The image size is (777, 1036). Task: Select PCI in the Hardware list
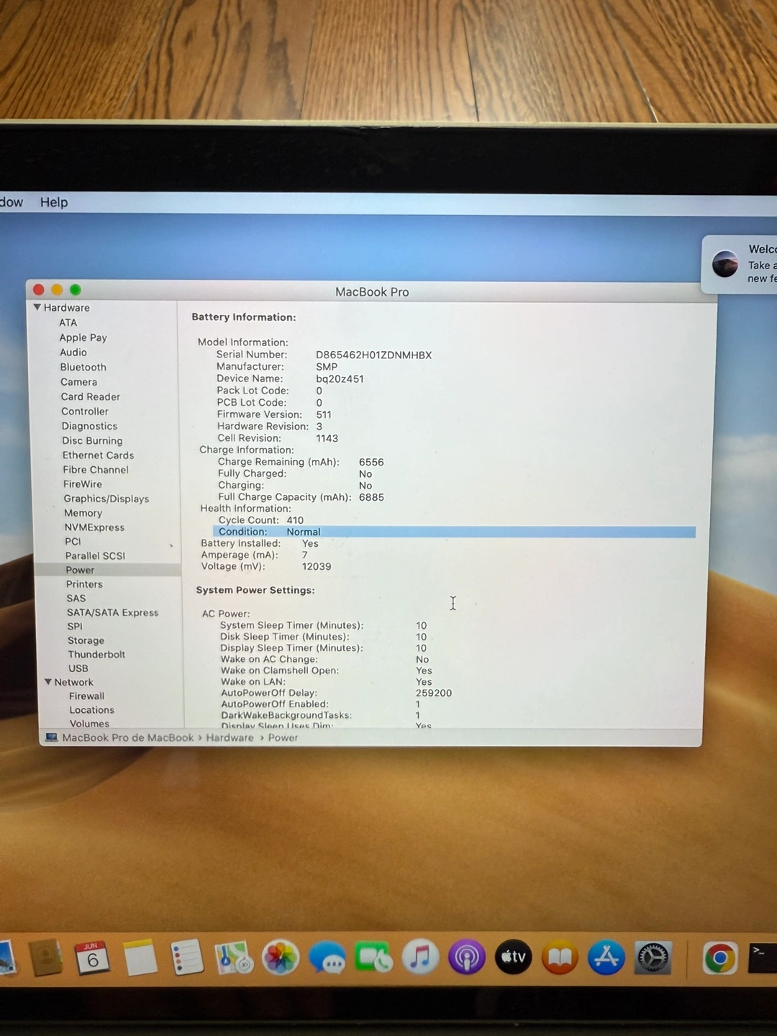[73, 542]
